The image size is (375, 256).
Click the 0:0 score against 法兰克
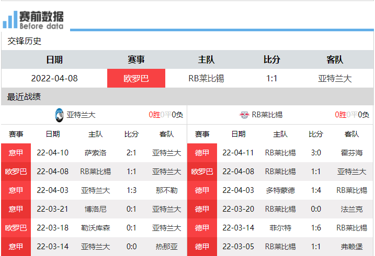(x=316, y=209)
